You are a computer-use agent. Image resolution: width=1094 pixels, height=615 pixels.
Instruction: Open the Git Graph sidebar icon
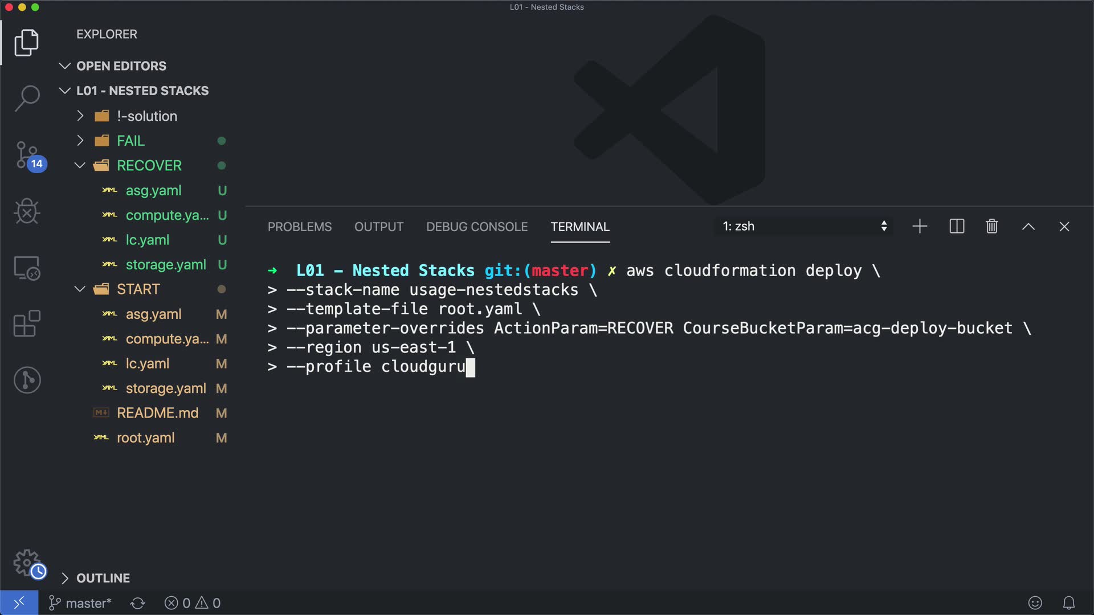point(27,380)
